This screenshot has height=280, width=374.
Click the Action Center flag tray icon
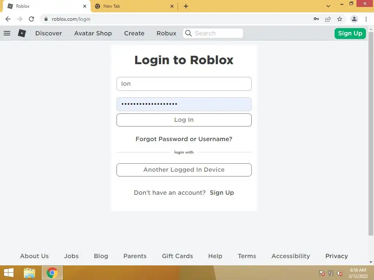click(322, 273)
